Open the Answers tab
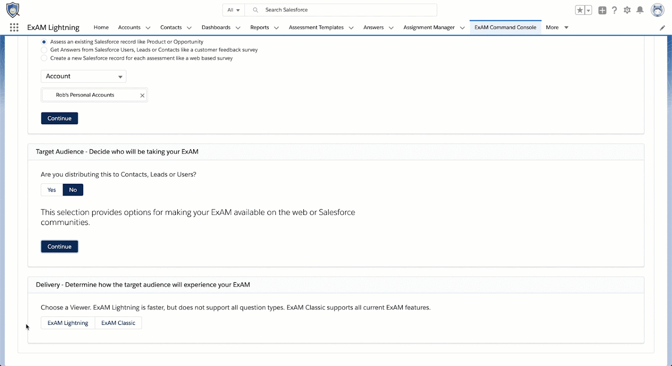 pos(373,27)
